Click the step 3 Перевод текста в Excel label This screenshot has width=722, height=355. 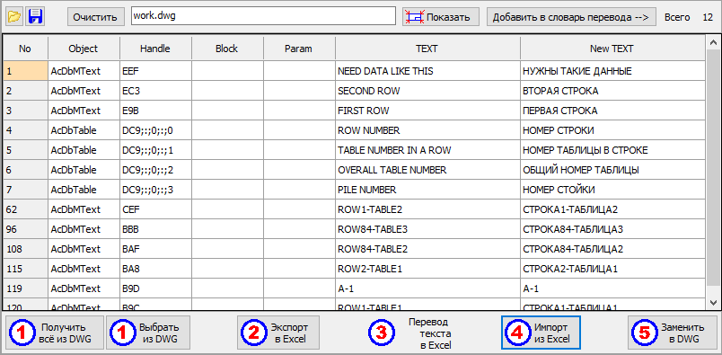(x=429, y=333)
